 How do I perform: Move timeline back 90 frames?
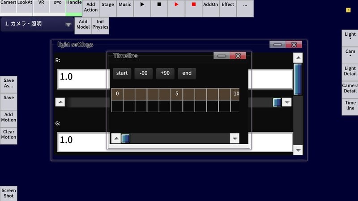point(143,73)
